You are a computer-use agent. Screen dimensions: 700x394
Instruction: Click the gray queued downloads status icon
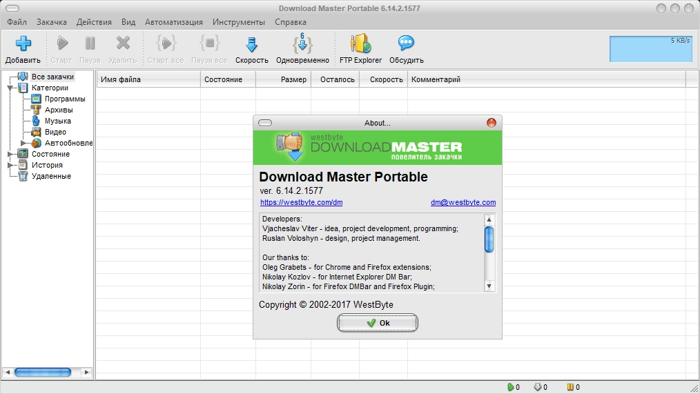538,387
